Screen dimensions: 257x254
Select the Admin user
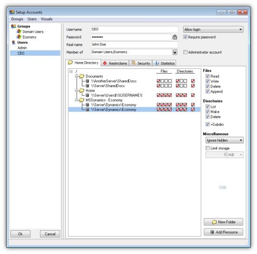pyautogui.click(x=22, y=48)
